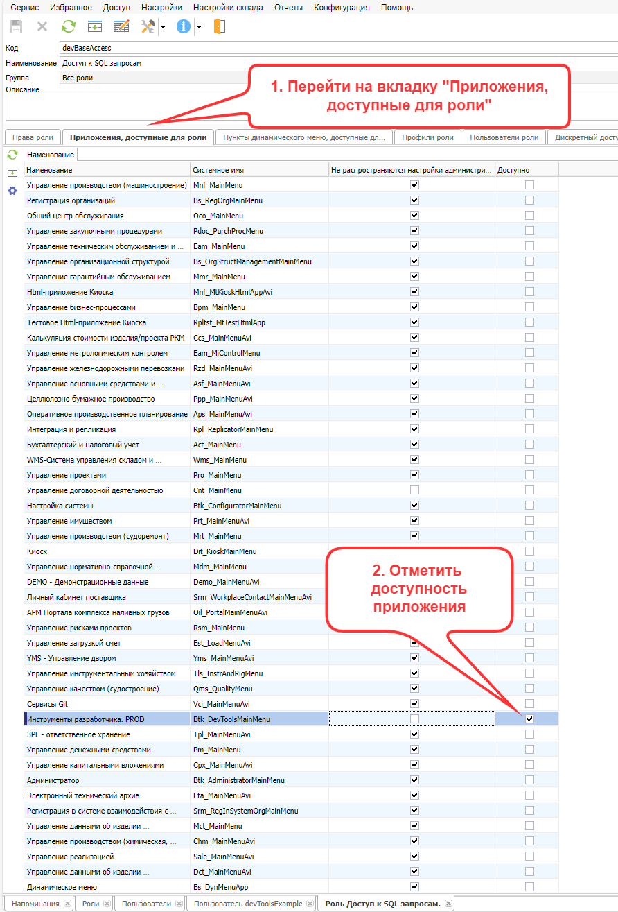Close the 'Напоминания' bottom tab
The image size is (618, 912).
tap(67, 904)
